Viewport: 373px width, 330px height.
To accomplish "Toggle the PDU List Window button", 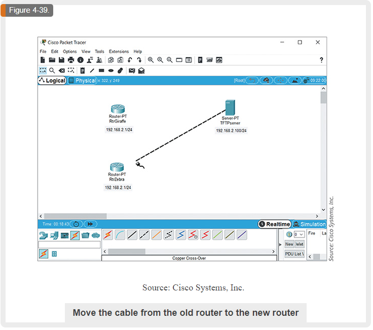I will pyautogui.click(x=294, y=254).
